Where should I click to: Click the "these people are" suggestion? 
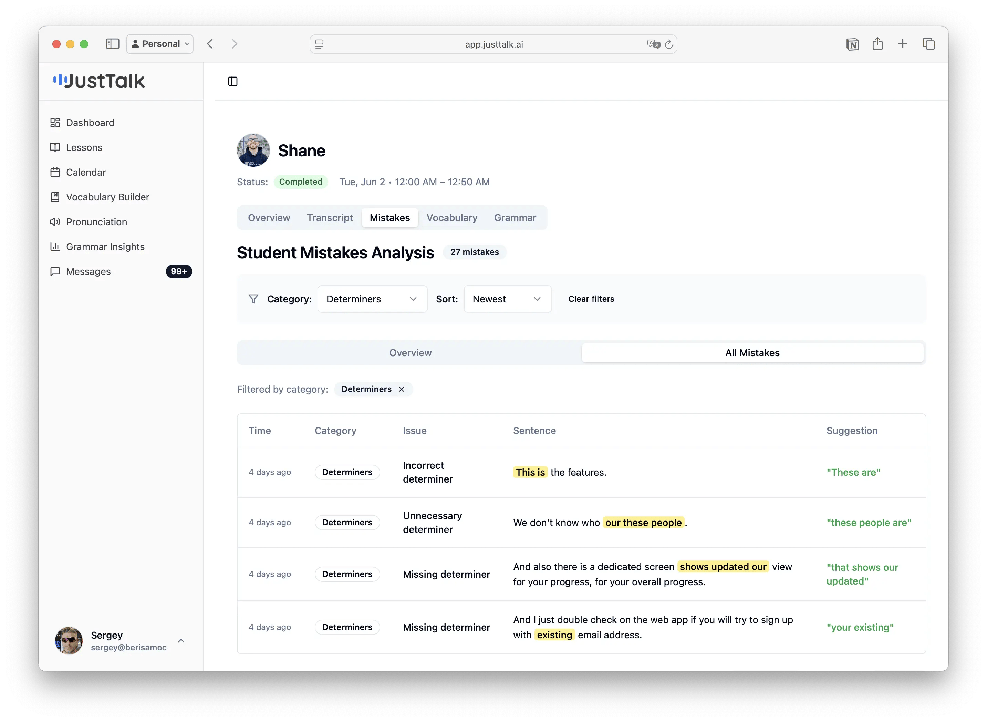869,523
